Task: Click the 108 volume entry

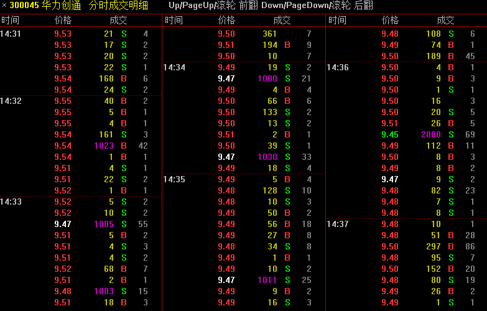Action: [434, 34]
